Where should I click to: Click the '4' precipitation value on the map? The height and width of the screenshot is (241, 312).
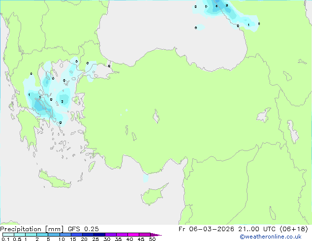point(217,6)
